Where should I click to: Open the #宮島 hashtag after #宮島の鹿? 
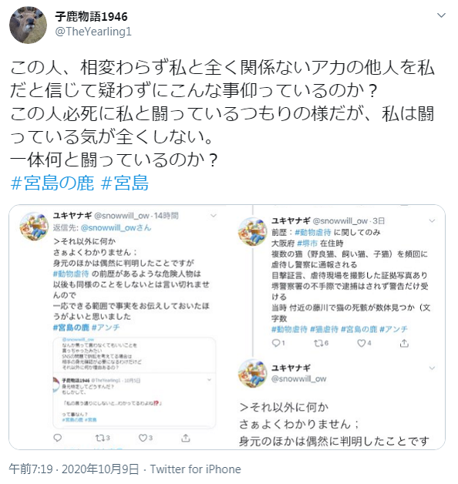point(124,183)
